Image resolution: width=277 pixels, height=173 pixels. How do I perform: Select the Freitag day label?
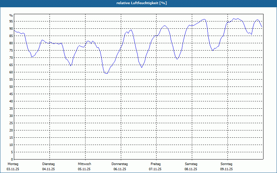[x=155, y=164]
